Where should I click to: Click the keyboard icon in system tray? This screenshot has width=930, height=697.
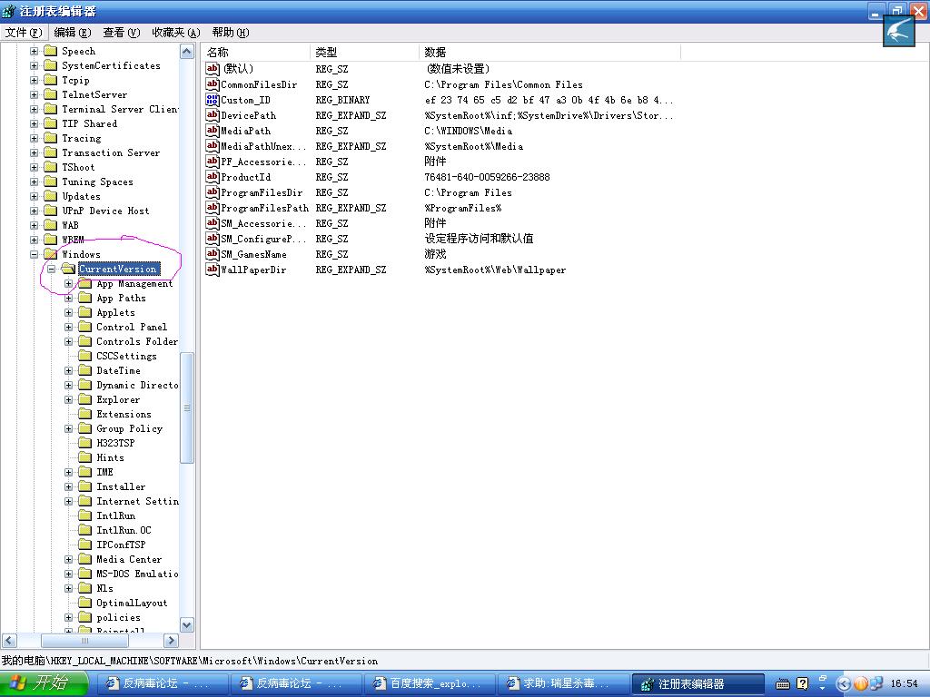point(783,684)
